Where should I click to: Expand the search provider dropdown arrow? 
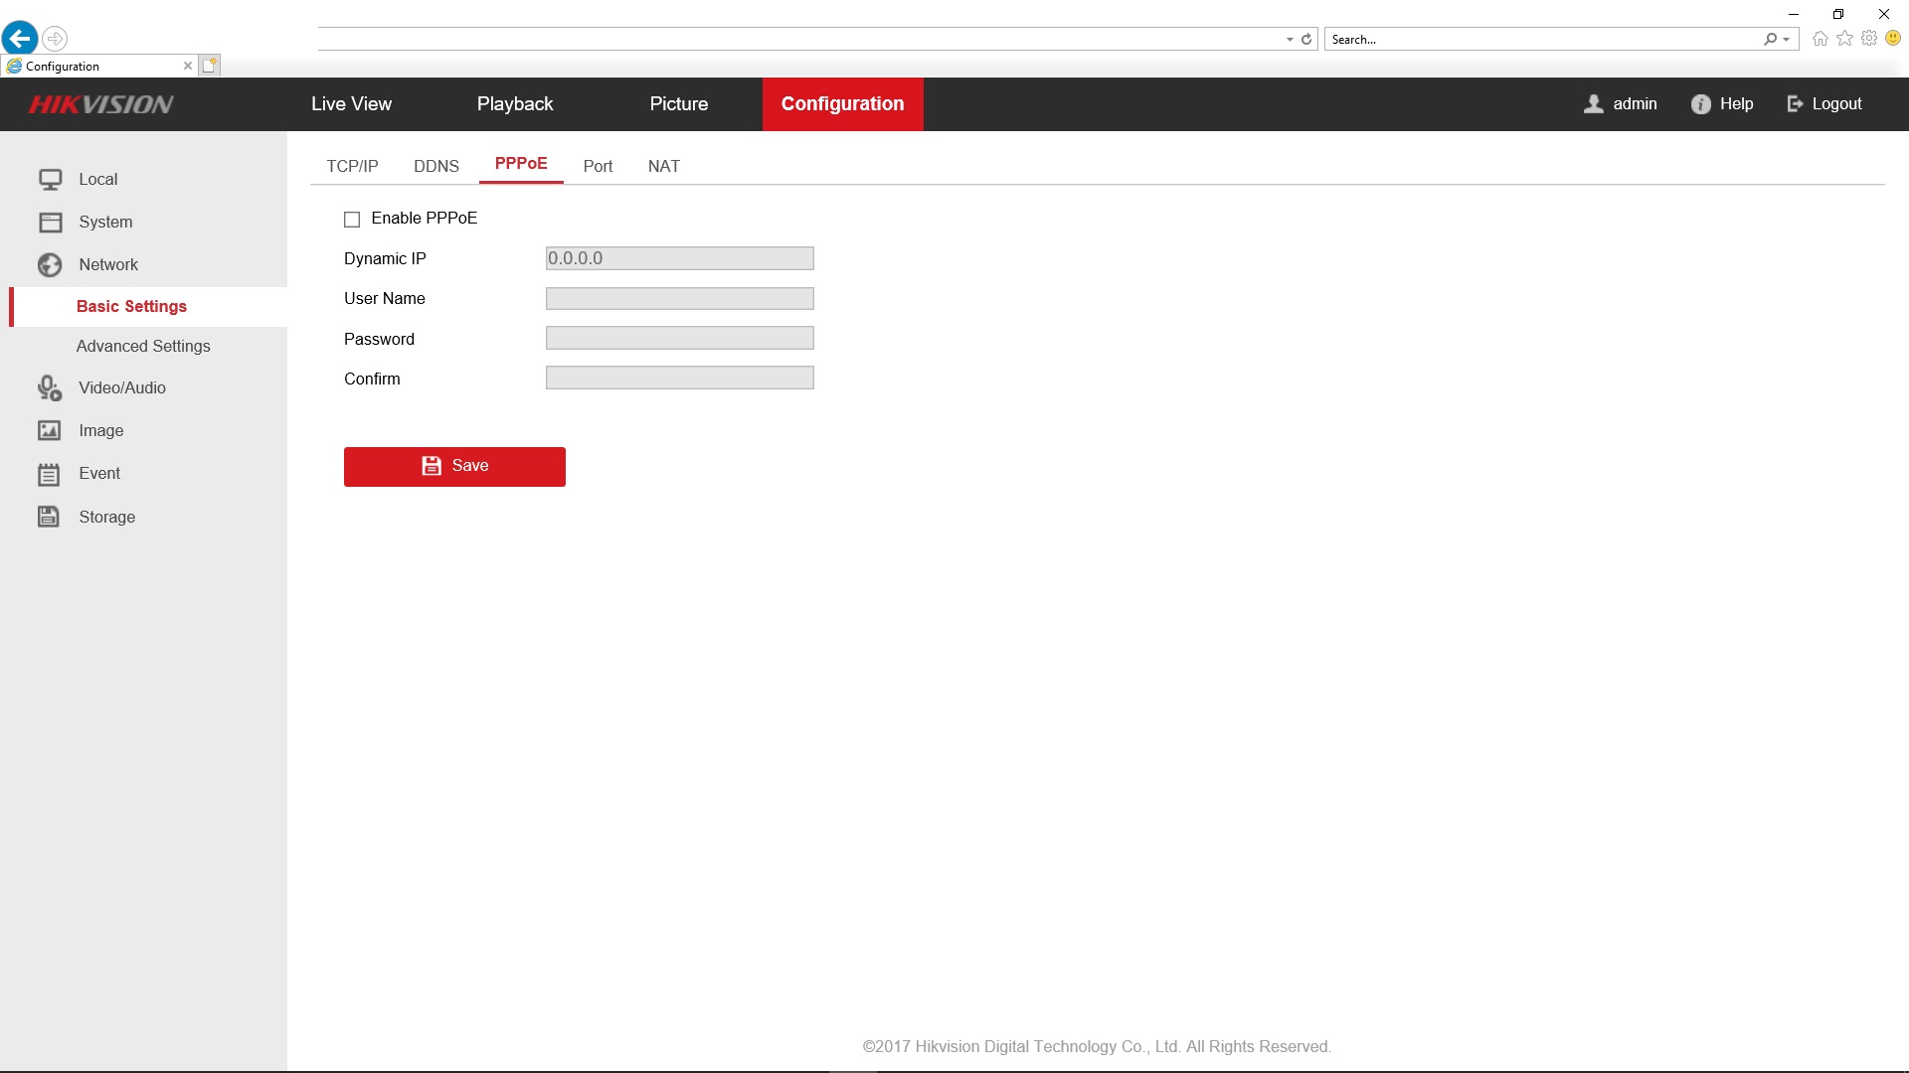pos(1787,40)
